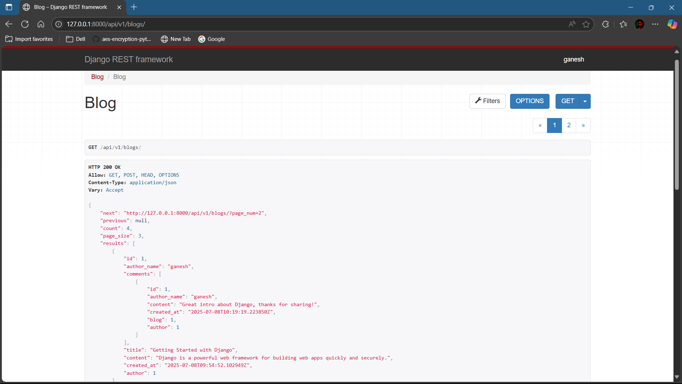The image size is (682, 384).
Task: Open Import favorites bookmark
Action: 29,39
